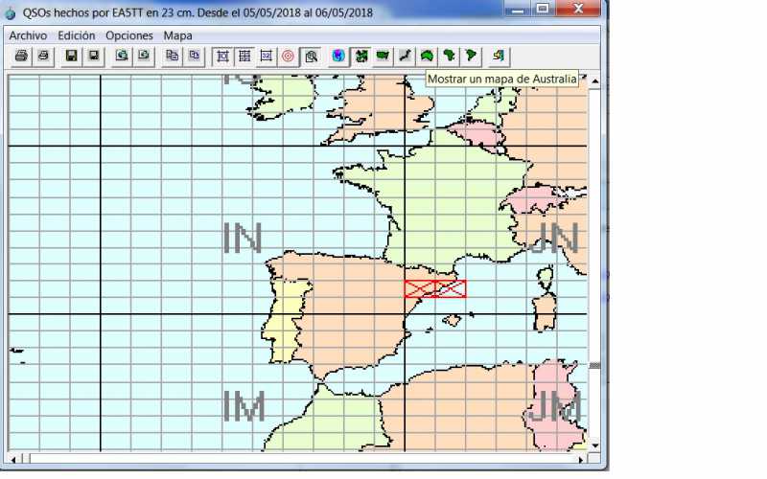Screen dimensions: 767x479
Task: Click the 'IN' field label on map
Action: [243, 239]
